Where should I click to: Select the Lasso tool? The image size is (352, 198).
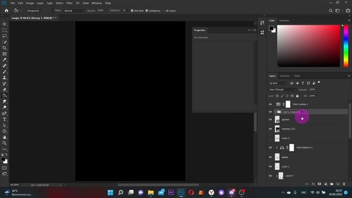[x=4, y=36]
